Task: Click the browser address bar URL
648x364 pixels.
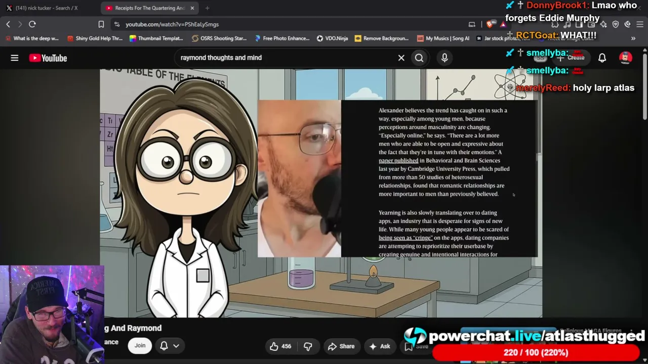Action: (172, 24)
